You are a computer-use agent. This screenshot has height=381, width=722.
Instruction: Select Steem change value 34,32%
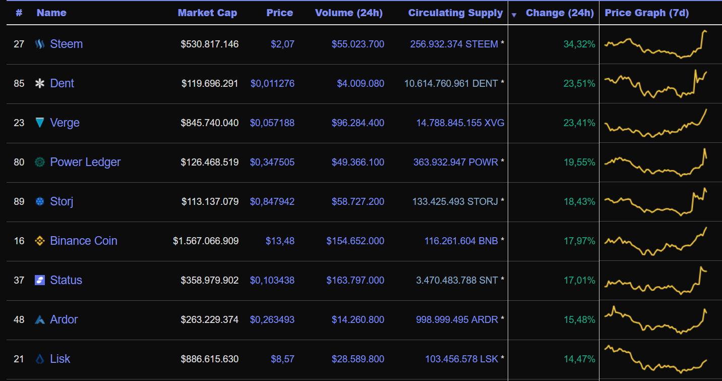click(x=579, y=44)
